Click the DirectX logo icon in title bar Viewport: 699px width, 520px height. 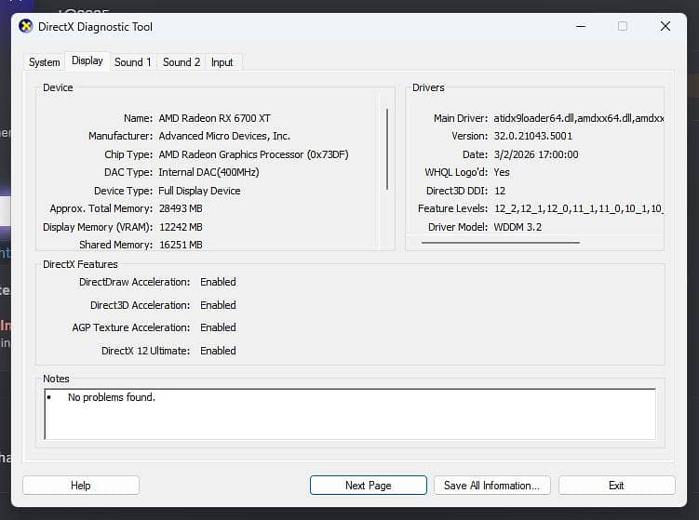pyautogui.click(x=26, y=27)
